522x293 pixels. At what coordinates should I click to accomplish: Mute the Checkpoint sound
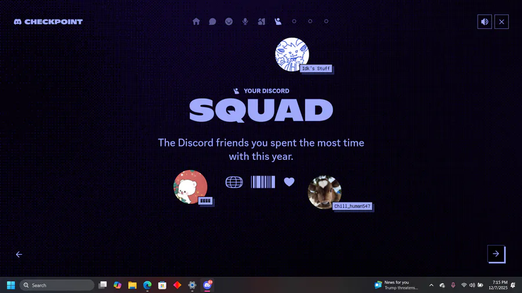click(484, 21)
